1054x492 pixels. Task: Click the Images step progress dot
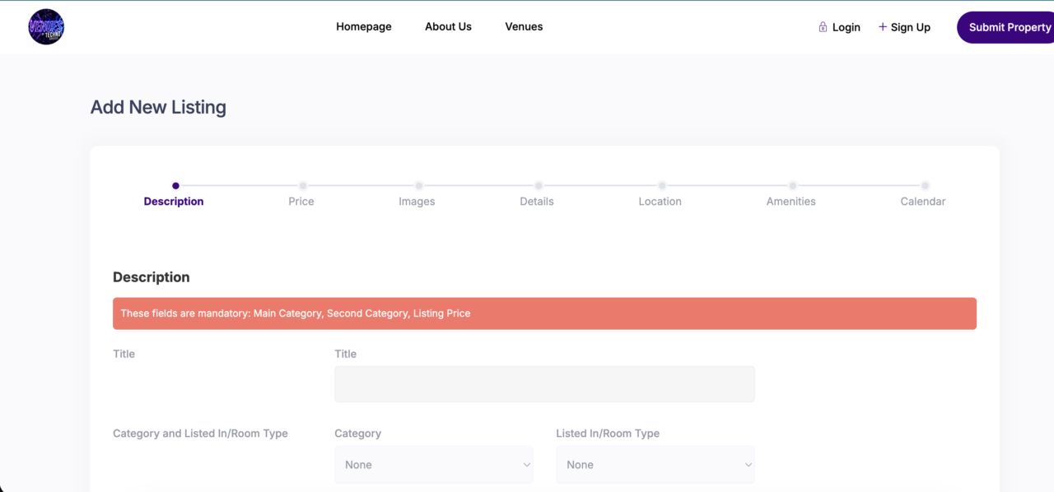point(419,186)
